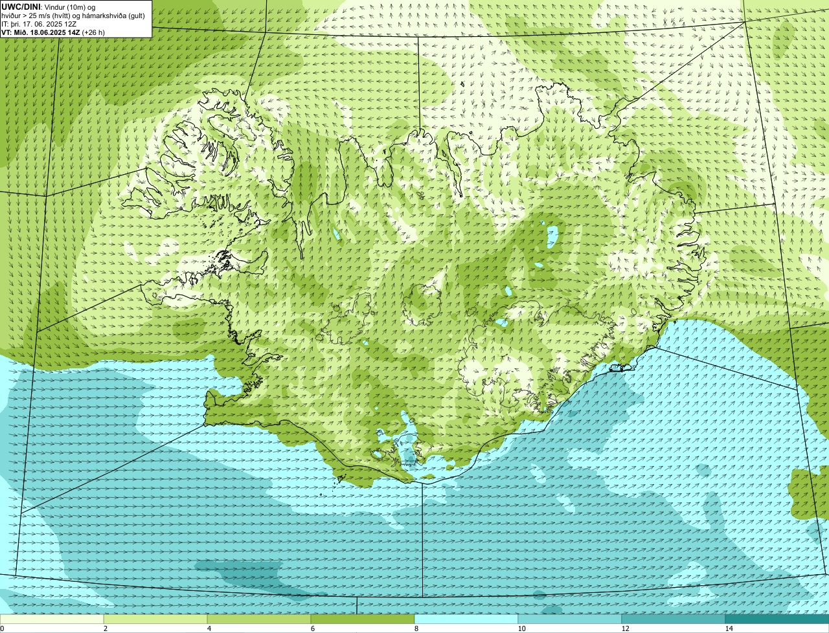Pick the 10–12 m/s turquoise legend segment
This screenshot has height=633, width=829.
570,619
